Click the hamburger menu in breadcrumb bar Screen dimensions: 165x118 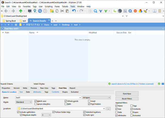click(16, 25)
